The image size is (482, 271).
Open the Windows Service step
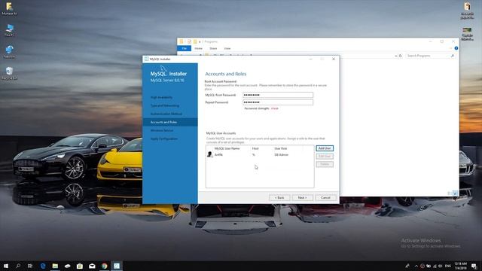click(x=162, y=130)
